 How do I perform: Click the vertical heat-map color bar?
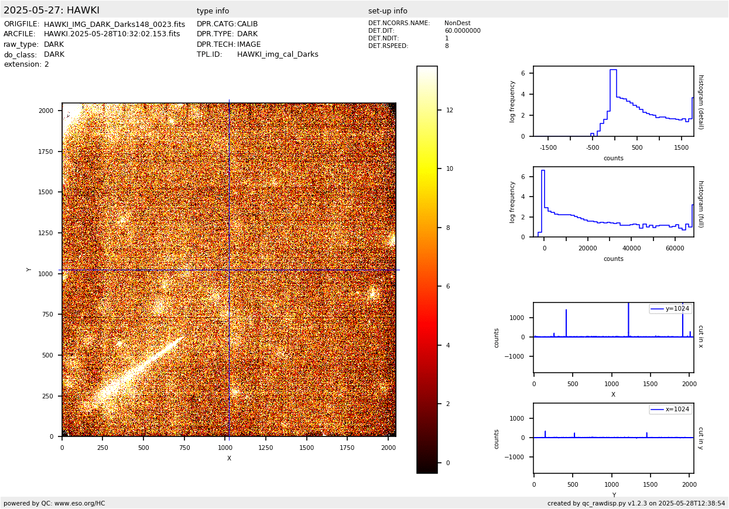click(x=427, y=269)
